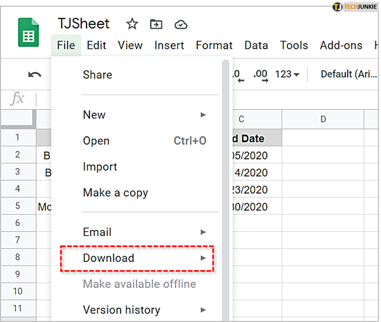This screenshot has width=381, height=322.
Task: Increase decimal places with .00 button
Action: (261, 74)
